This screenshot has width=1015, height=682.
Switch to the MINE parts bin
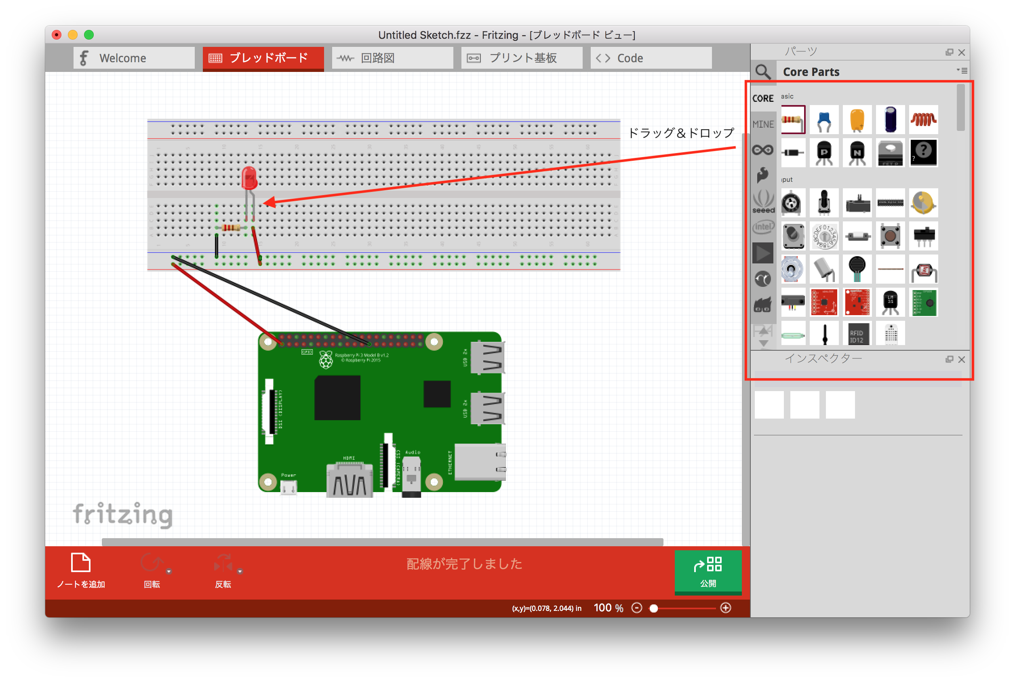(763, 124)
